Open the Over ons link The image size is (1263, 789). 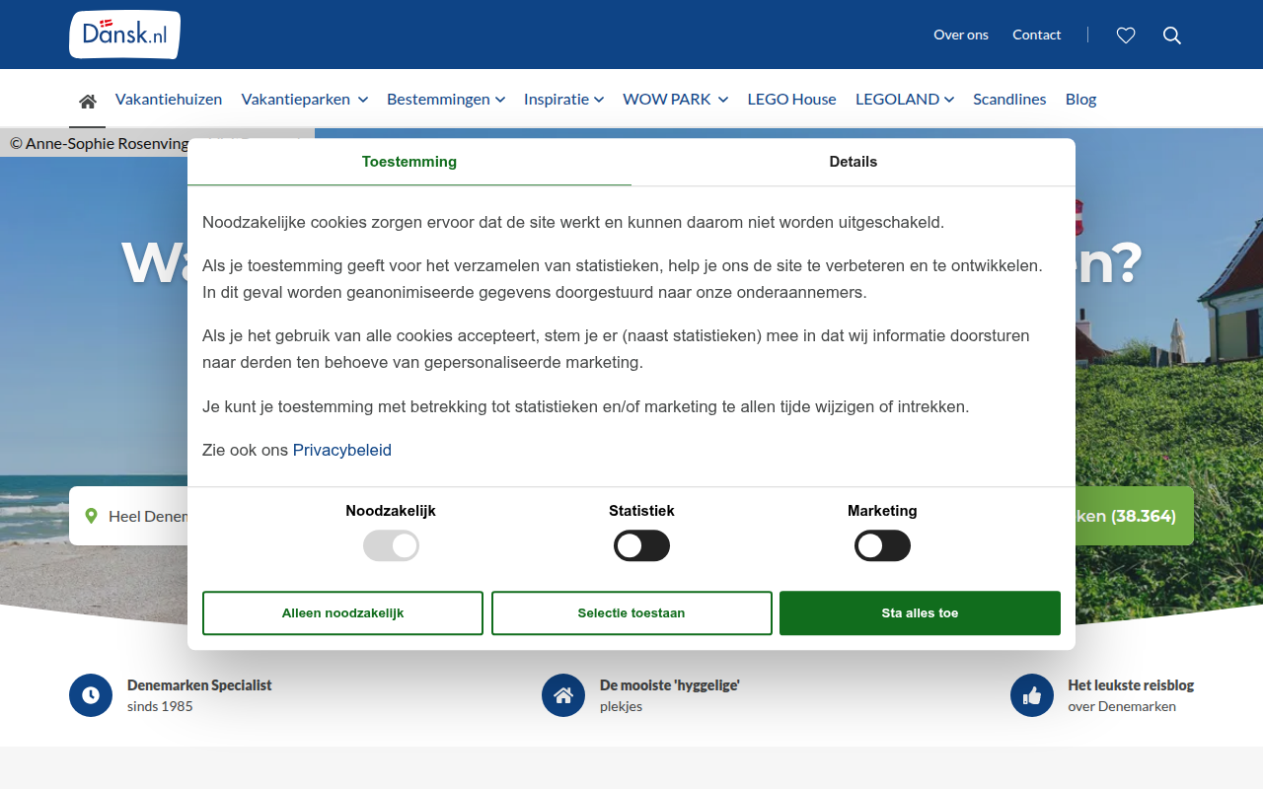point(961,35)
